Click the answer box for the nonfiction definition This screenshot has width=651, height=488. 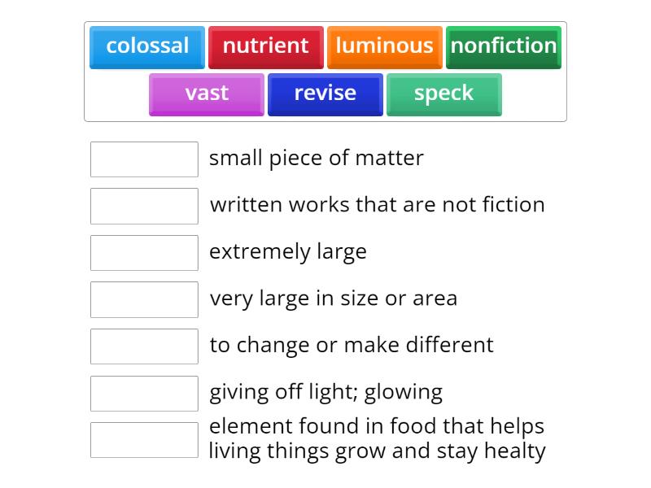tap(144, 206)
